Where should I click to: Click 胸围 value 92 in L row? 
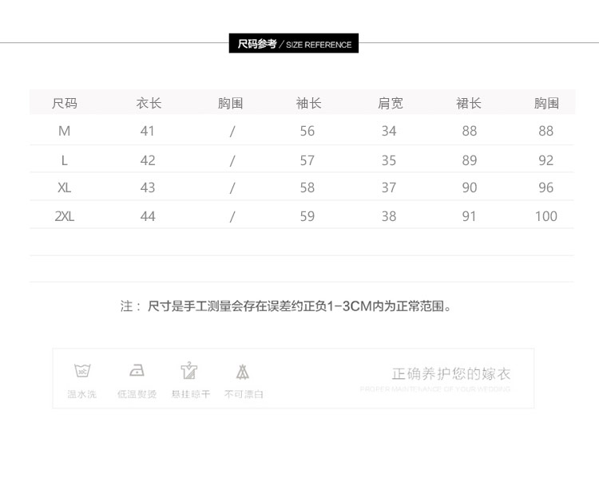tap(546, 160)
